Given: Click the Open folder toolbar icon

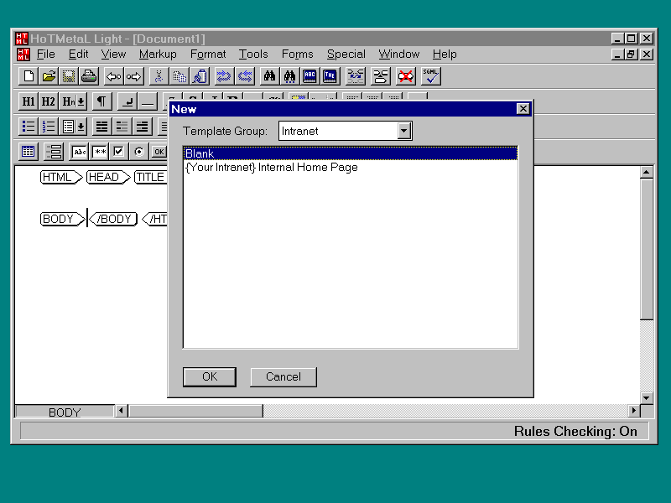Looking at the screenshot, I should coord(49,76).
